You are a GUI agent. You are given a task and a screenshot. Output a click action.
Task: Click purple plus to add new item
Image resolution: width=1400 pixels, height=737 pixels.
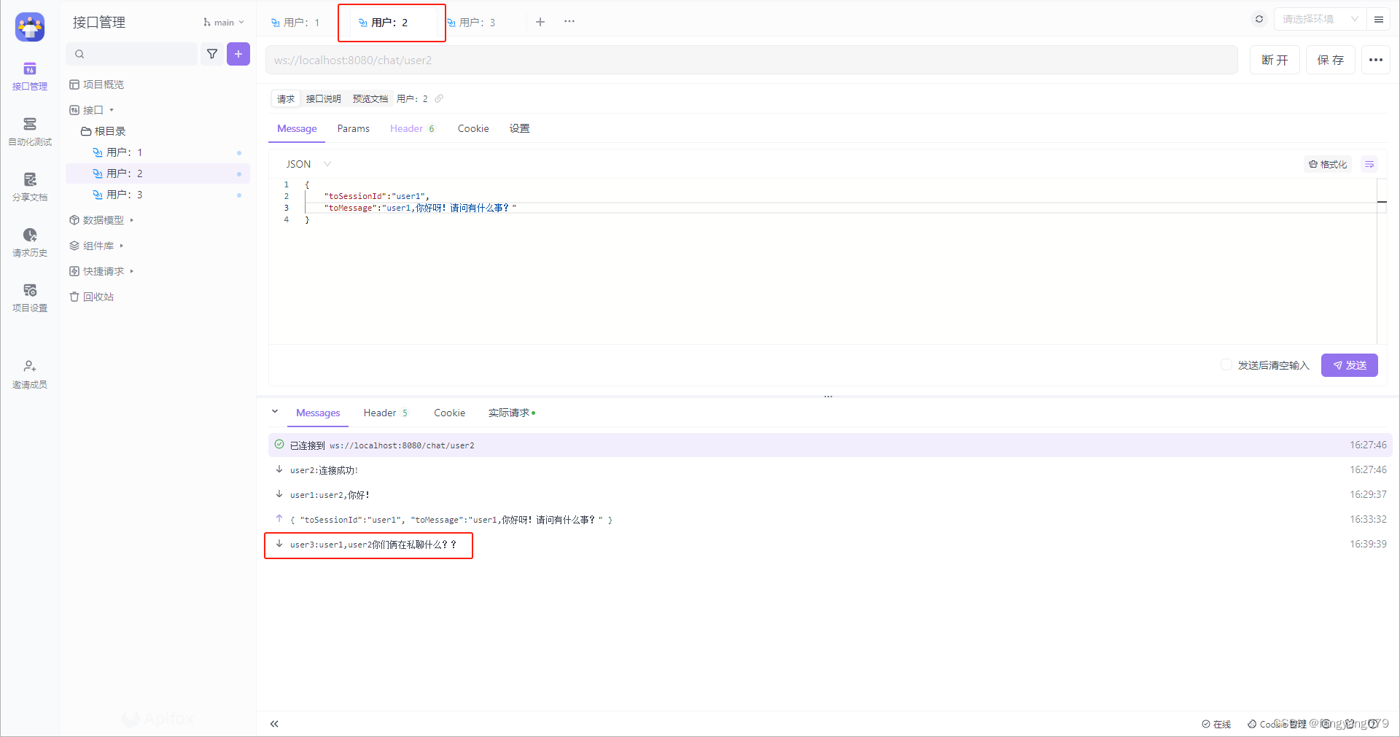[x=238, y=54]
